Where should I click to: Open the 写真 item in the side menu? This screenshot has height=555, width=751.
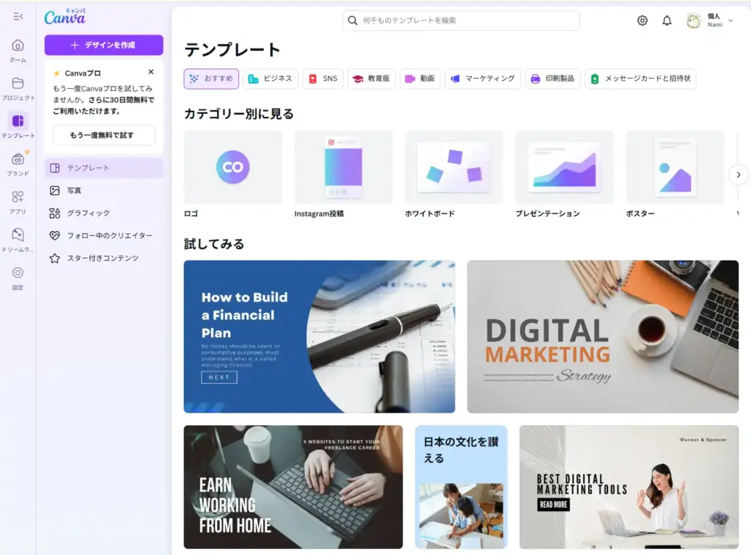click(74, 191)
